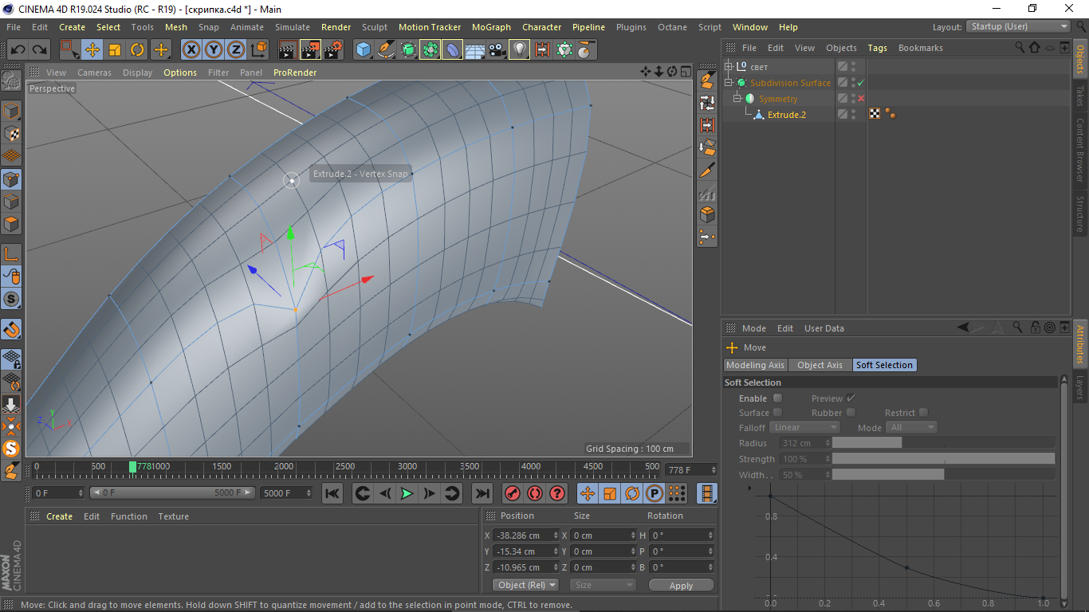
Task: Select the spline Pen tool
Action: [386, 49]
